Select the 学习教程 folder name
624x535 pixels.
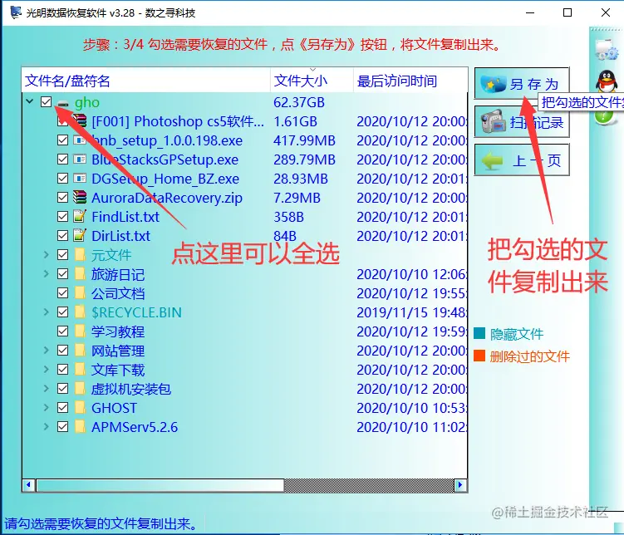point(118,331)
